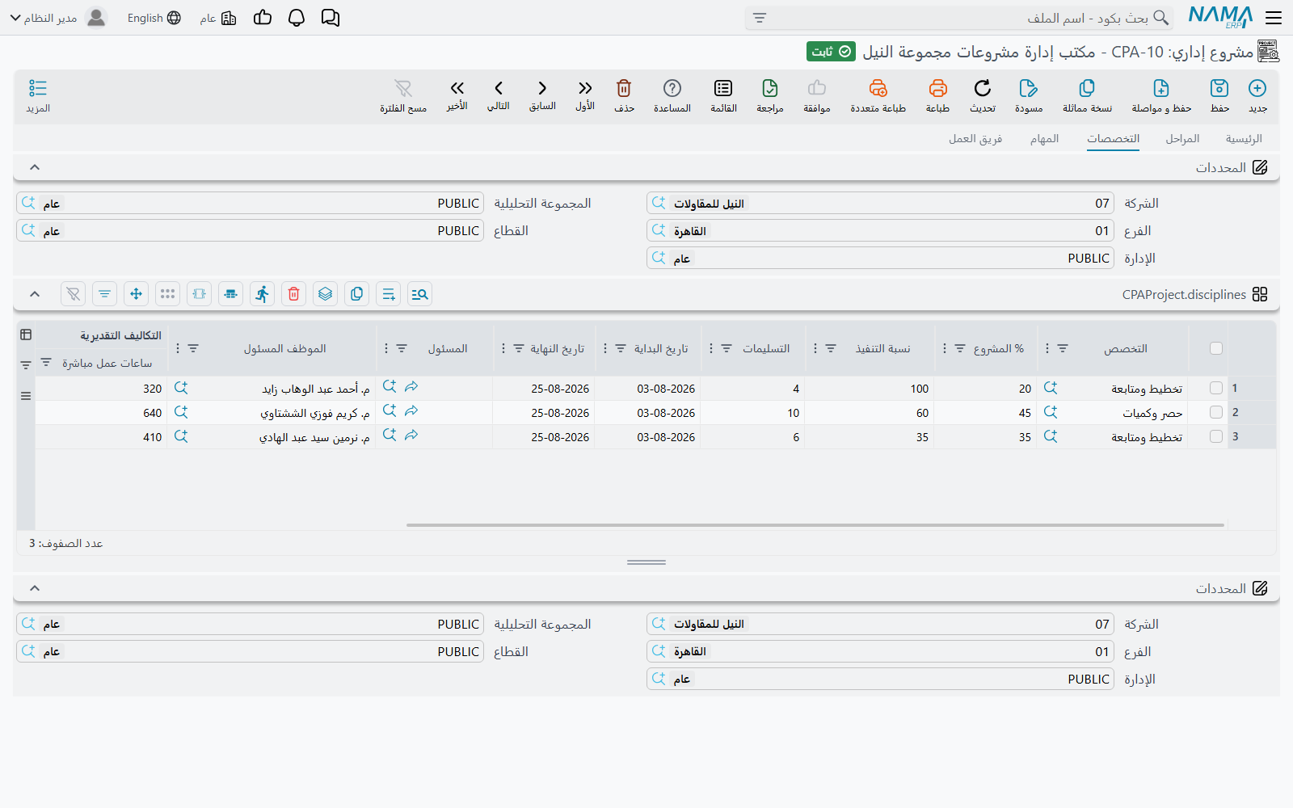Toggle the select-all checkbox in grid header
Screen dimensions: 1293x808
click(1216, 348)
